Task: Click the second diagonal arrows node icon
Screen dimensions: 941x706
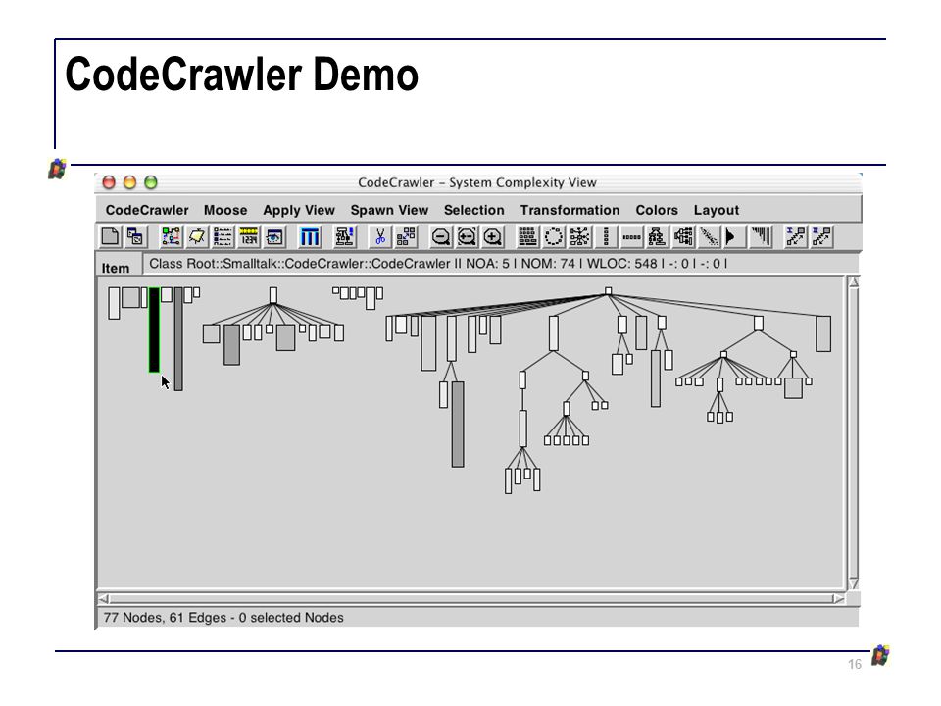Action: point(821,236)
